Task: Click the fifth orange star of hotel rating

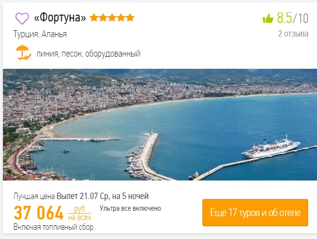Action: (130, 18)
